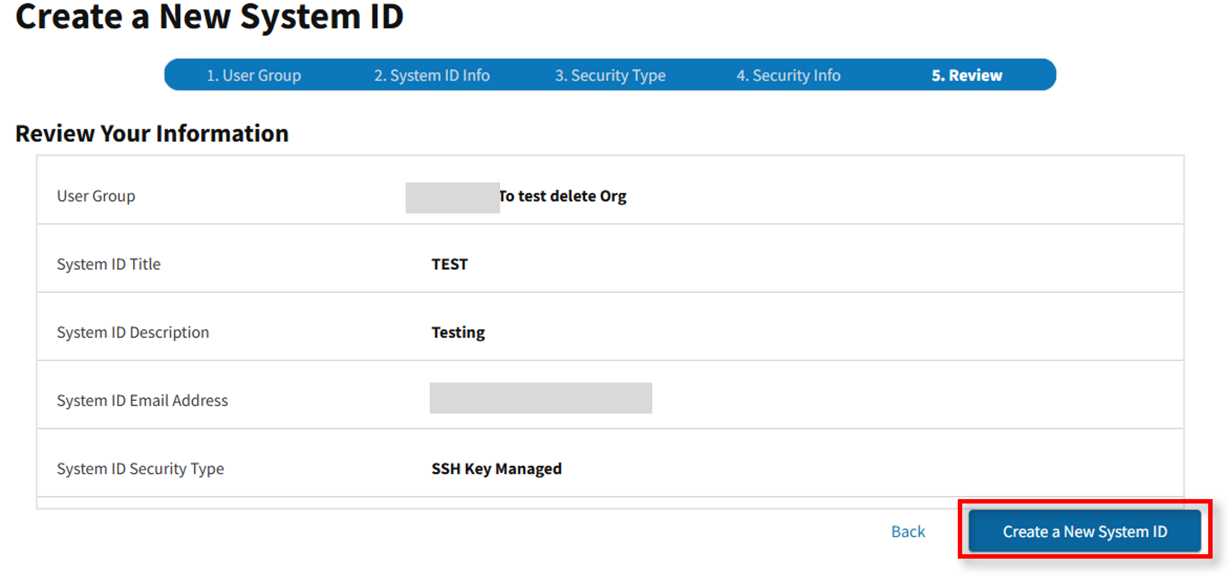
Task: Go to the User Group step
Action: click(x=254, y=75)
